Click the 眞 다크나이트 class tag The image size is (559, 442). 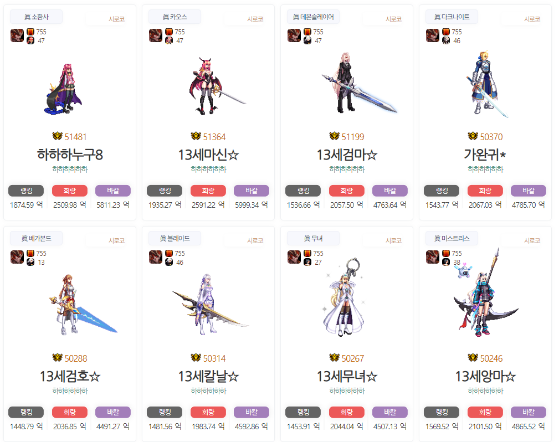point(452,17)
